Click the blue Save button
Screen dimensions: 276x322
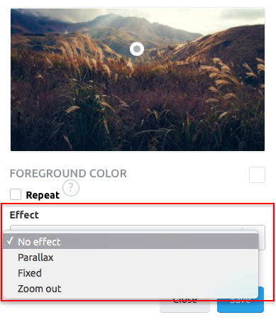click(241, 306)
